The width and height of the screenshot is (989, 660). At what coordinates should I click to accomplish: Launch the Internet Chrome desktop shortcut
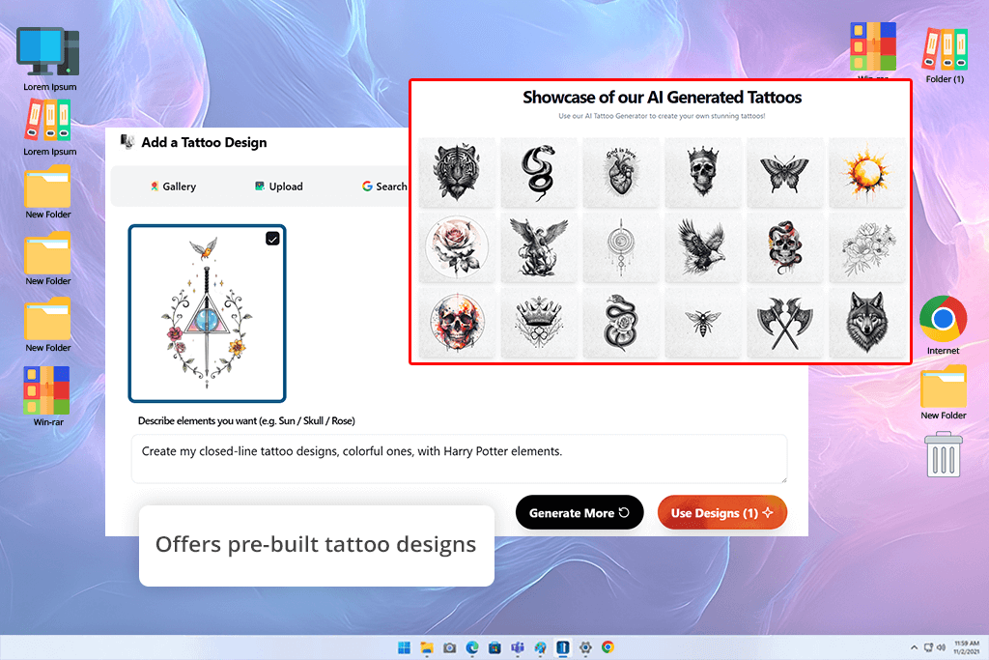(943, 325)
